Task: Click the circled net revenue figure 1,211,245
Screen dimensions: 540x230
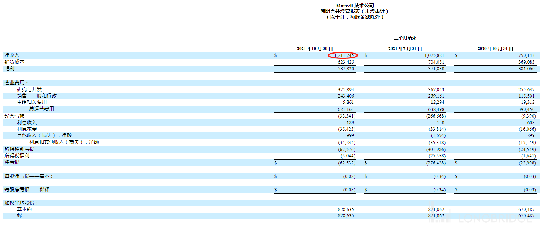Action: [343, 55]
